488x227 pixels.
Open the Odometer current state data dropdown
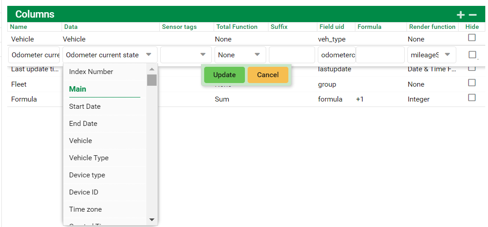pos(110,55)
